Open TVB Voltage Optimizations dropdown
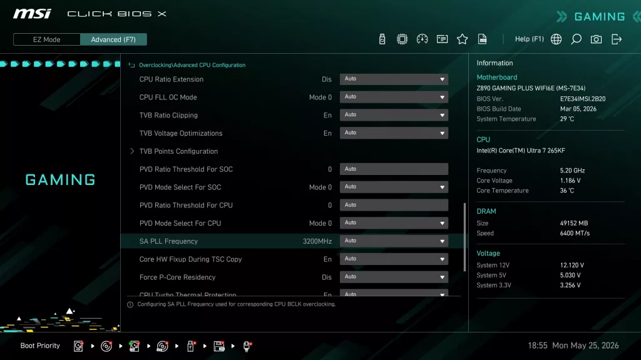This screenshot has height=360, width=641. coord(394,133)
